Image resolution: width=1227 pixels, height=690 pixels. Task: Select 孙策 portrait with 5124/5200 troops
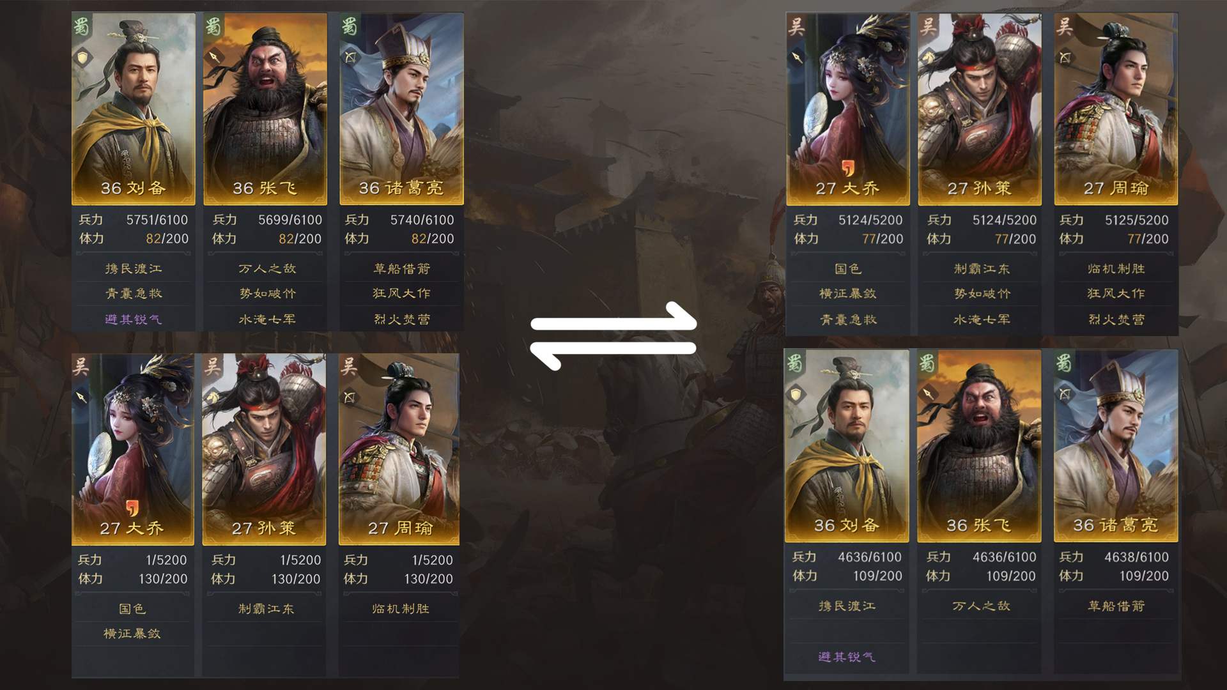point(980,109)
